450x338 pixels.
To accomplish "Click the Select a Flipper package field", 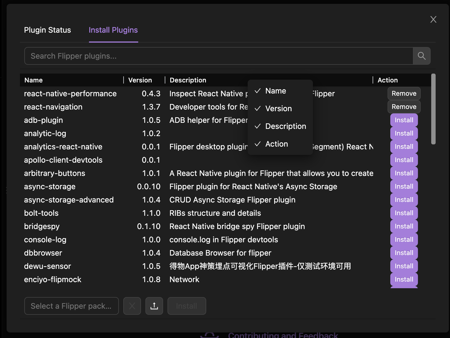I will (x=72, y=306).
